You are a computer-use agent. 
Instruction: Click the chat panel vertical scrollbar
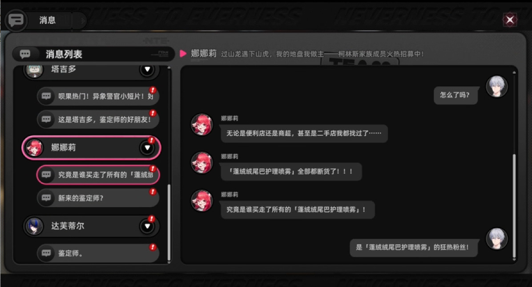click(x=514, y=206)
